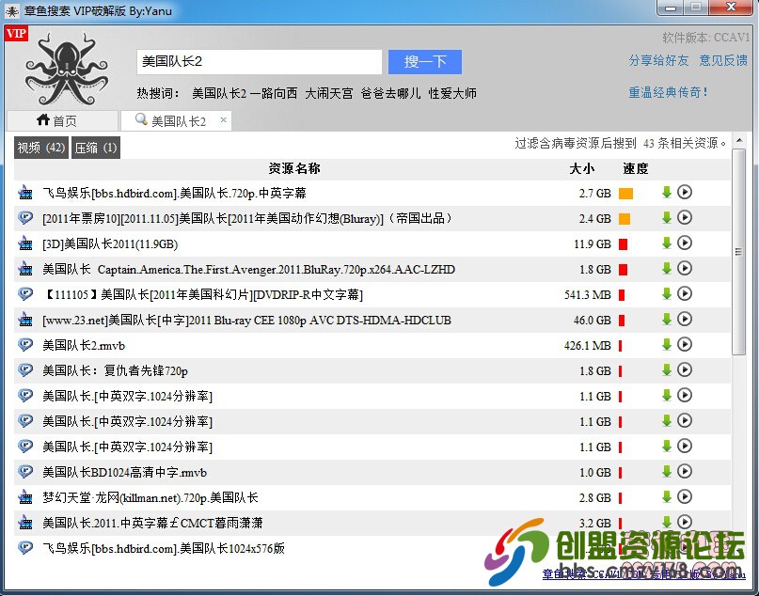The image size is (759, 596).
Task: Select 美国队长.2011.中英字幕￡CMCT暮雨潇潇 row
Action: click(372, 523)
